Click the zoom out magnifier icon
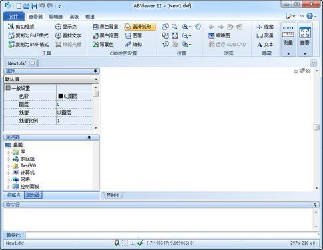The width and height of the screenshot is (323, 250). (185, 35)
